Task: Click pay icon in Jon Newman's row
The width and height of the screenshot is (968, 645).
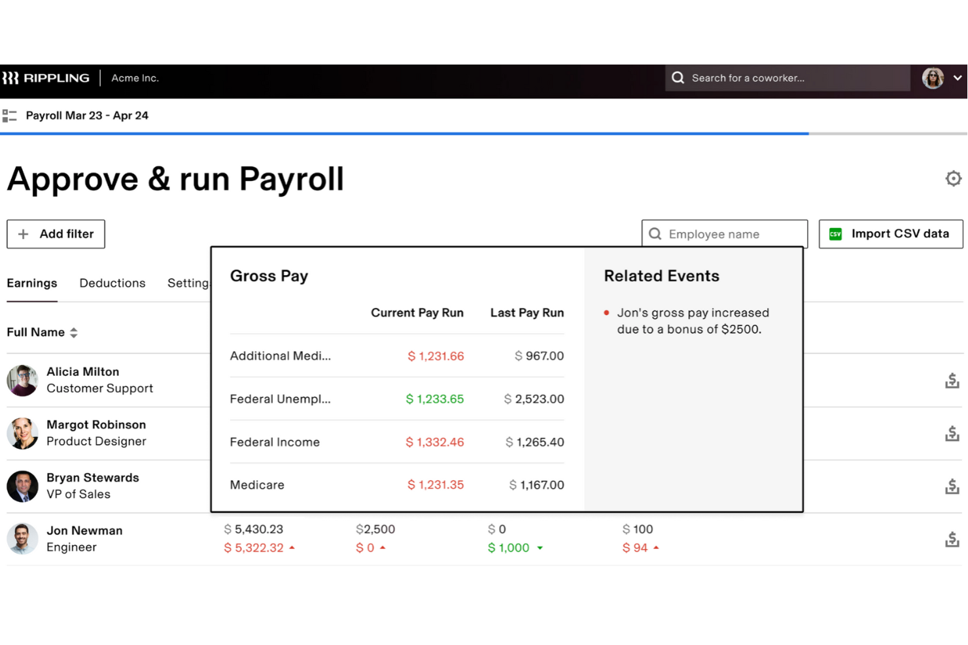Action: point(952,539)
